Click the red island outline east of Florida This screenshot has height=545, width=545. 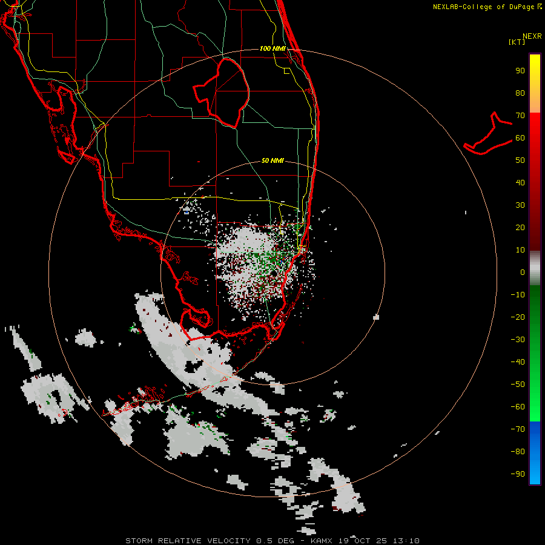click(488, 134)
